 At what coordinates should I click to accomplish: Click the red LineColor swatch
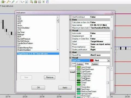(x=92, y=60)
